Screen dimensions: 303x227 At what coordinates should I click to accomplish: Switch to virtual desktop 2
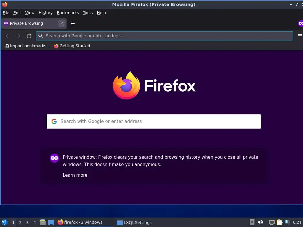20,223
